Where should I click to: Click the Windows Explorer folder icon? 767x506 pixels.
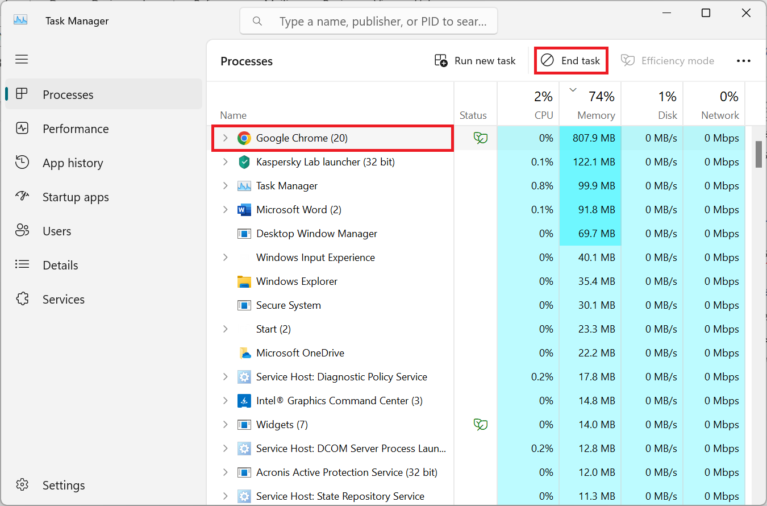click(244, 281)
